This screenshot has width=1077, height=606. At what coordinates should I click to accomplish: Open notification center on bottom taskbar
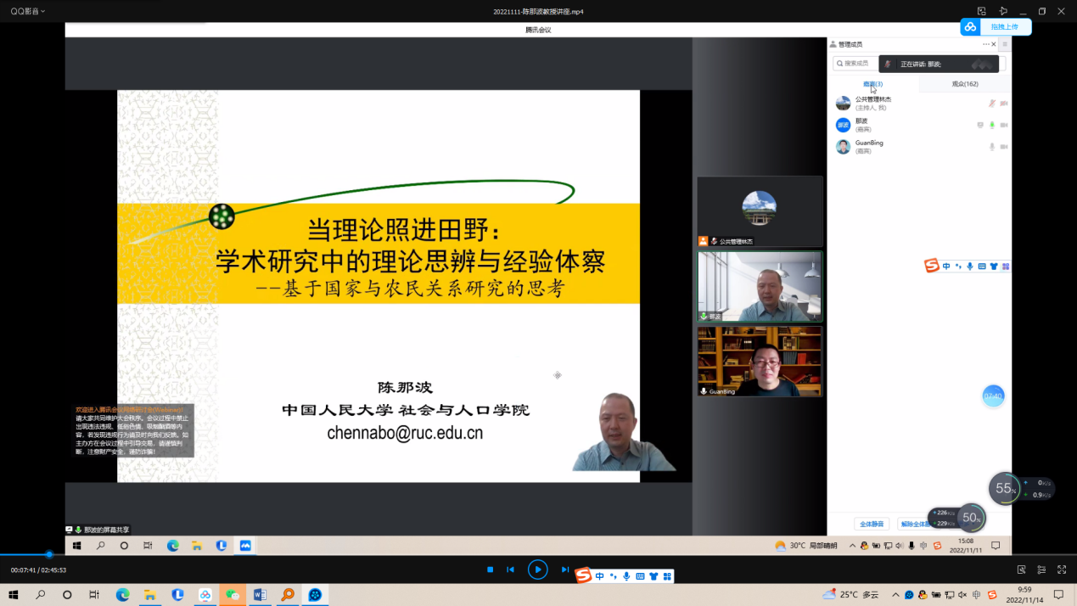(1060, 595)
